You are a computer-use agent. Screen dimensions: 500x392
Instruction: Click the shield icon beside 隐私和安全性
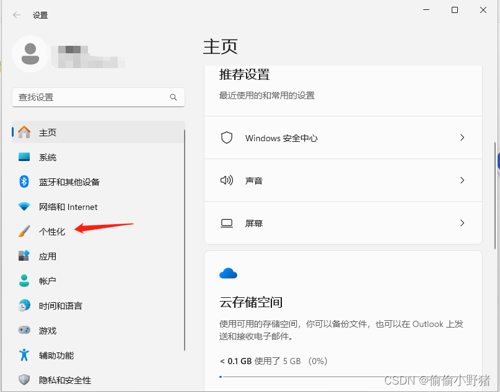24,380
